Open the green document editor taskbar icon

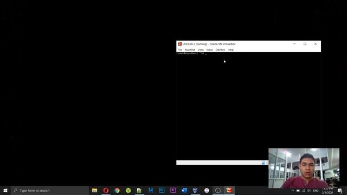139,190
